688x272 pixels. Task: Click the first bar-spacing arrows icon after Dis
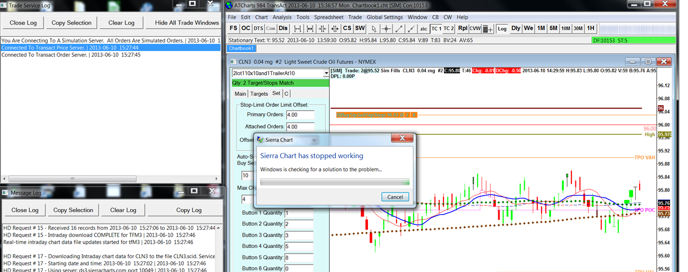pos(297,28)
